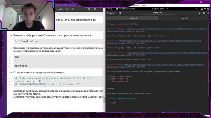The height and width of the screenshot is (118, 211).
Task: Click the 'run' code line in PDF
Action: [17, 57]
